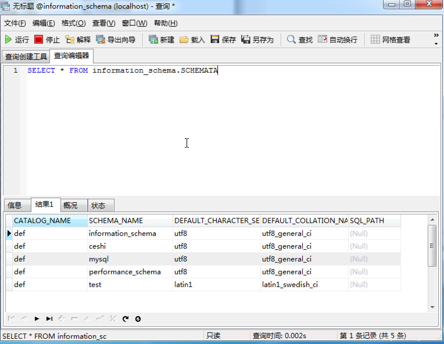Click the row indicator for information_schema

(x=9, y=233)
